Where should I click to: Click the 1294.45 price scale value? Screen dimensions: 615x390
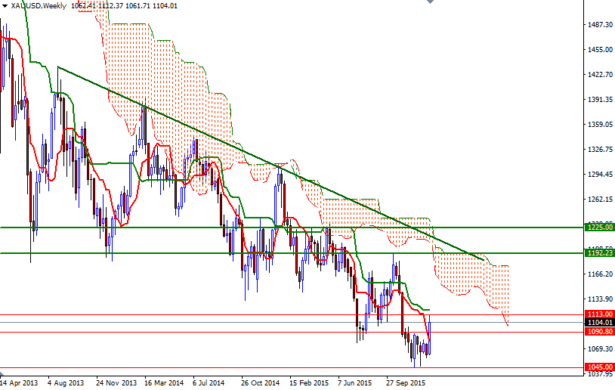(x=600, y=174)
